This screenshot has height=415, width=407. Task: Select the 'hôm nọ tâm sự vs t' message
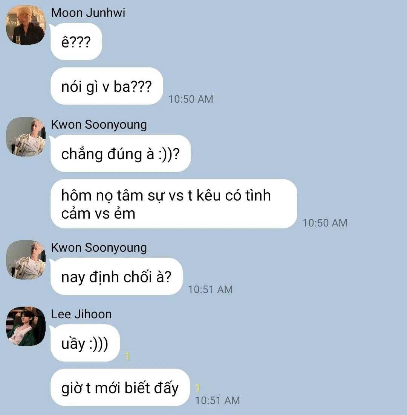[x=174, y=204]
